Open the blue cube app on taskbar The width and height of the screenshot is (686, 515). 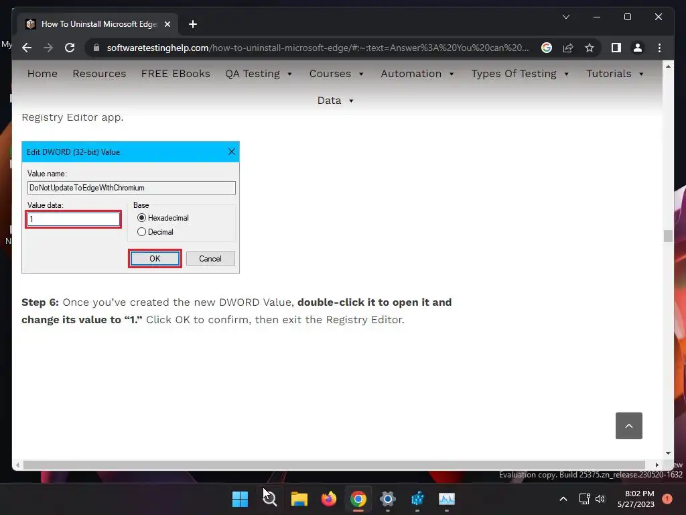[417, 499]
